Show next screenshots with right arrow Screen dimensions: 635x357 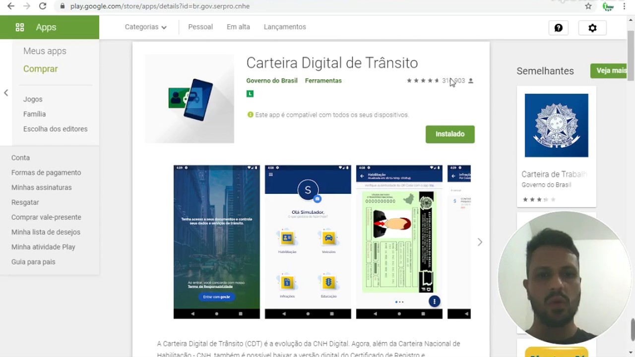(x=480, y=242)
